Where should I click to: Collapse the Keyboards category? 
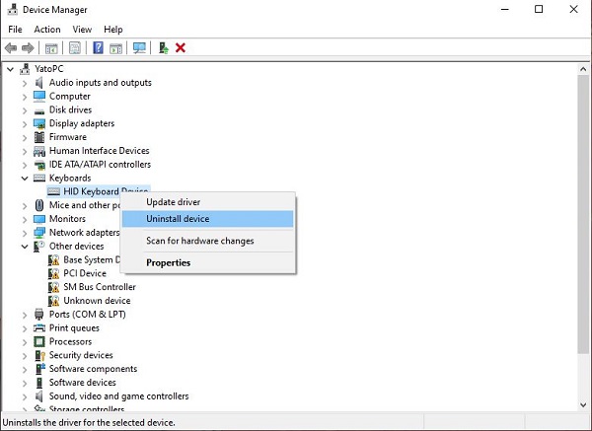[x=26, y=179]
